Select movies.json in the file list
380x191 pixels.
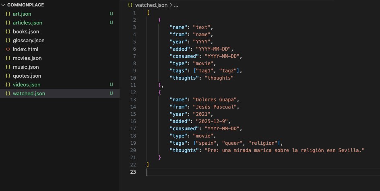pos(27,58)
